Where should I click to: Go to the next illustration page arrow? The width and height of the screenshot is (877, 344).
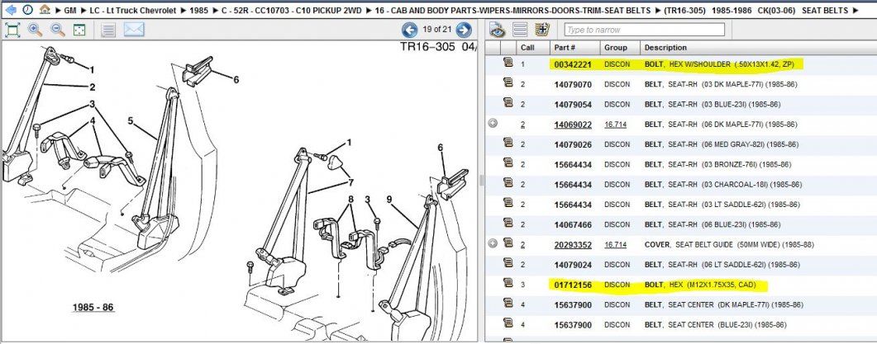(x=464, y=30)
